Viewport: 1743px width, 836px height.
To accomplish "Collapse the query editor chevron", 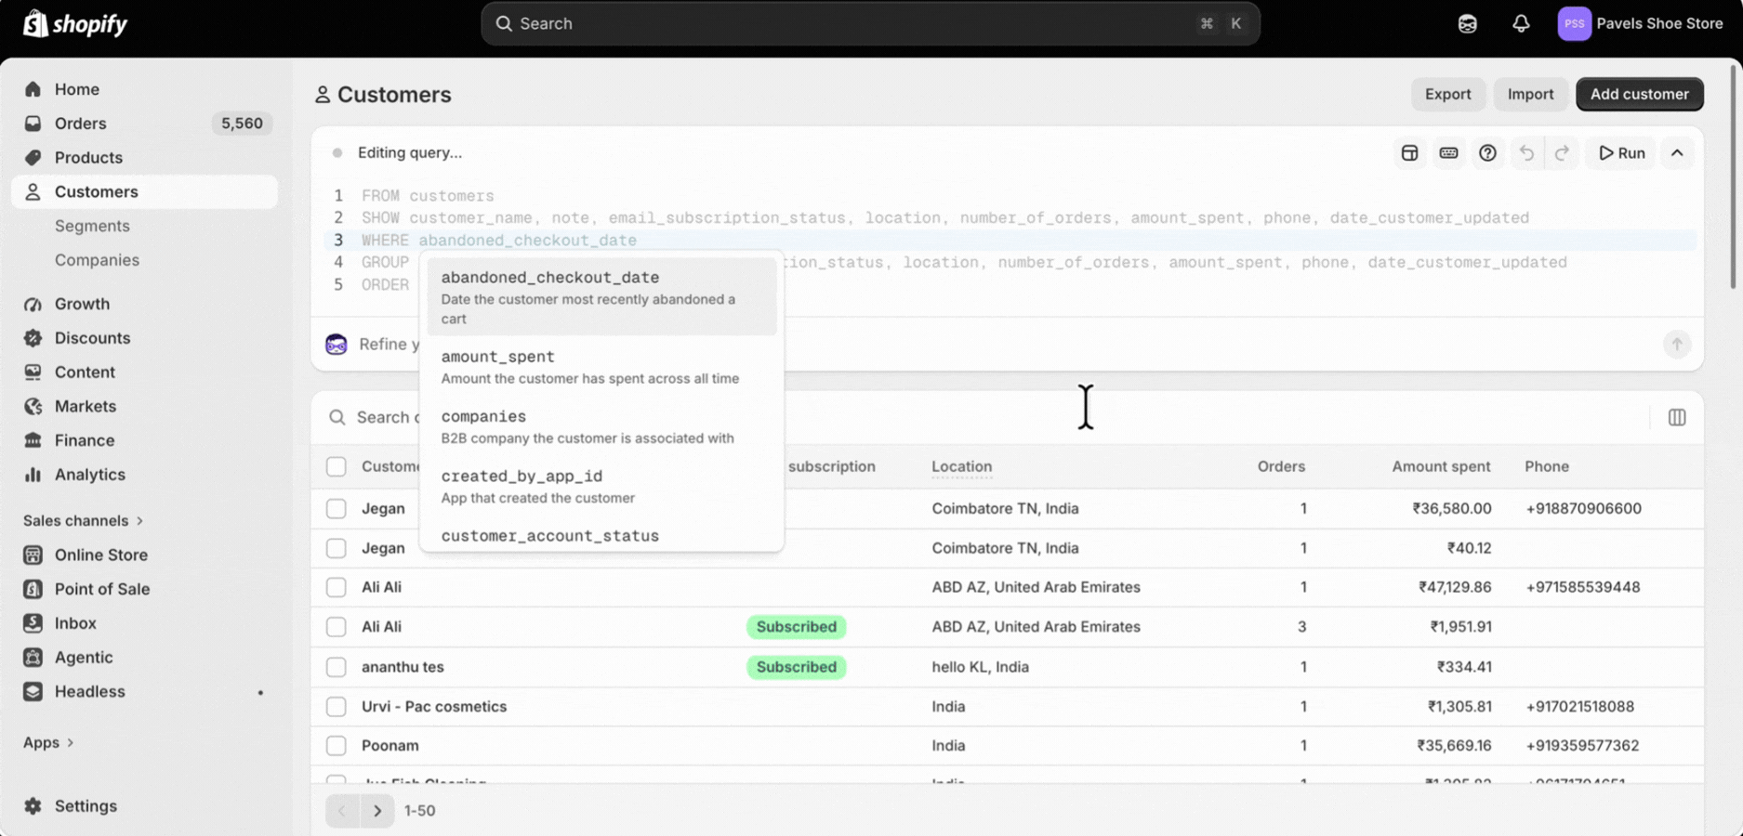I will point(1677,153).
